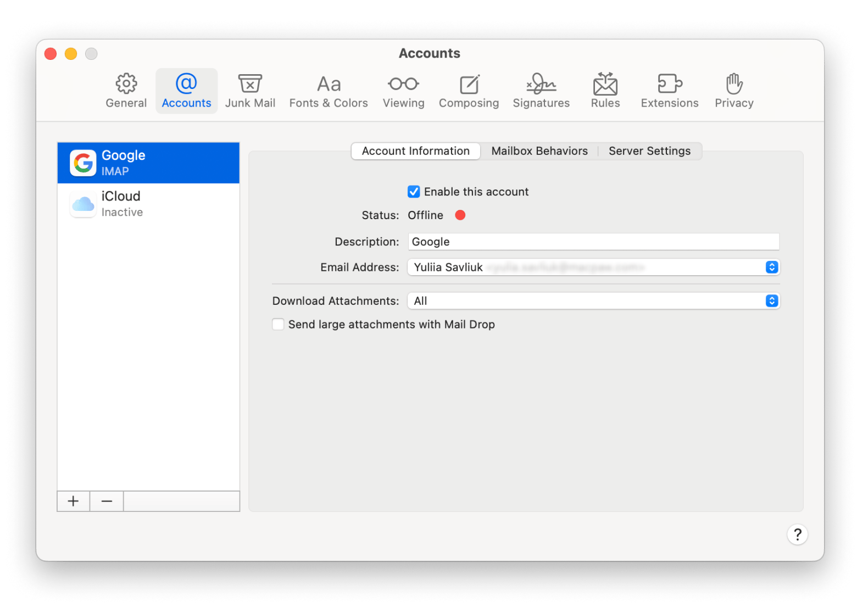Open the General preferences pane
Screen dimensions: 857x613
click(x=126, y=91)
